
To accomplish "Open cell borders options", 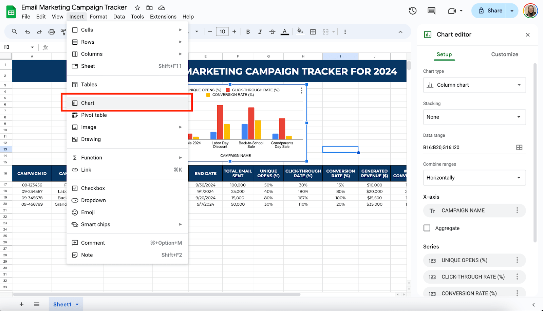I will [313, 32].
